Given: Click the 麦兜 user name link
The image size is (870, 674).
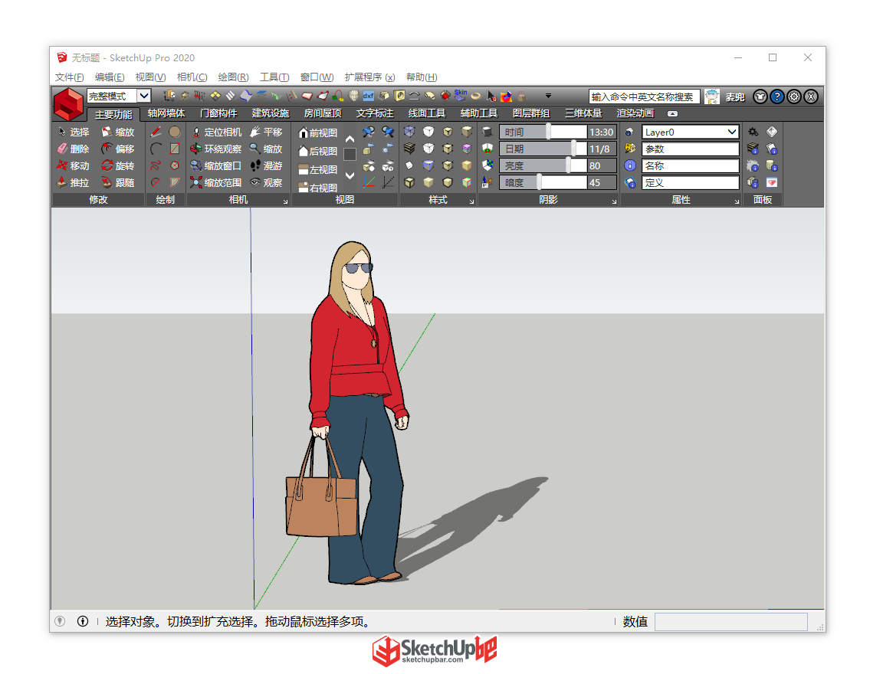Looking at the screenshot, I should [735, 97].
